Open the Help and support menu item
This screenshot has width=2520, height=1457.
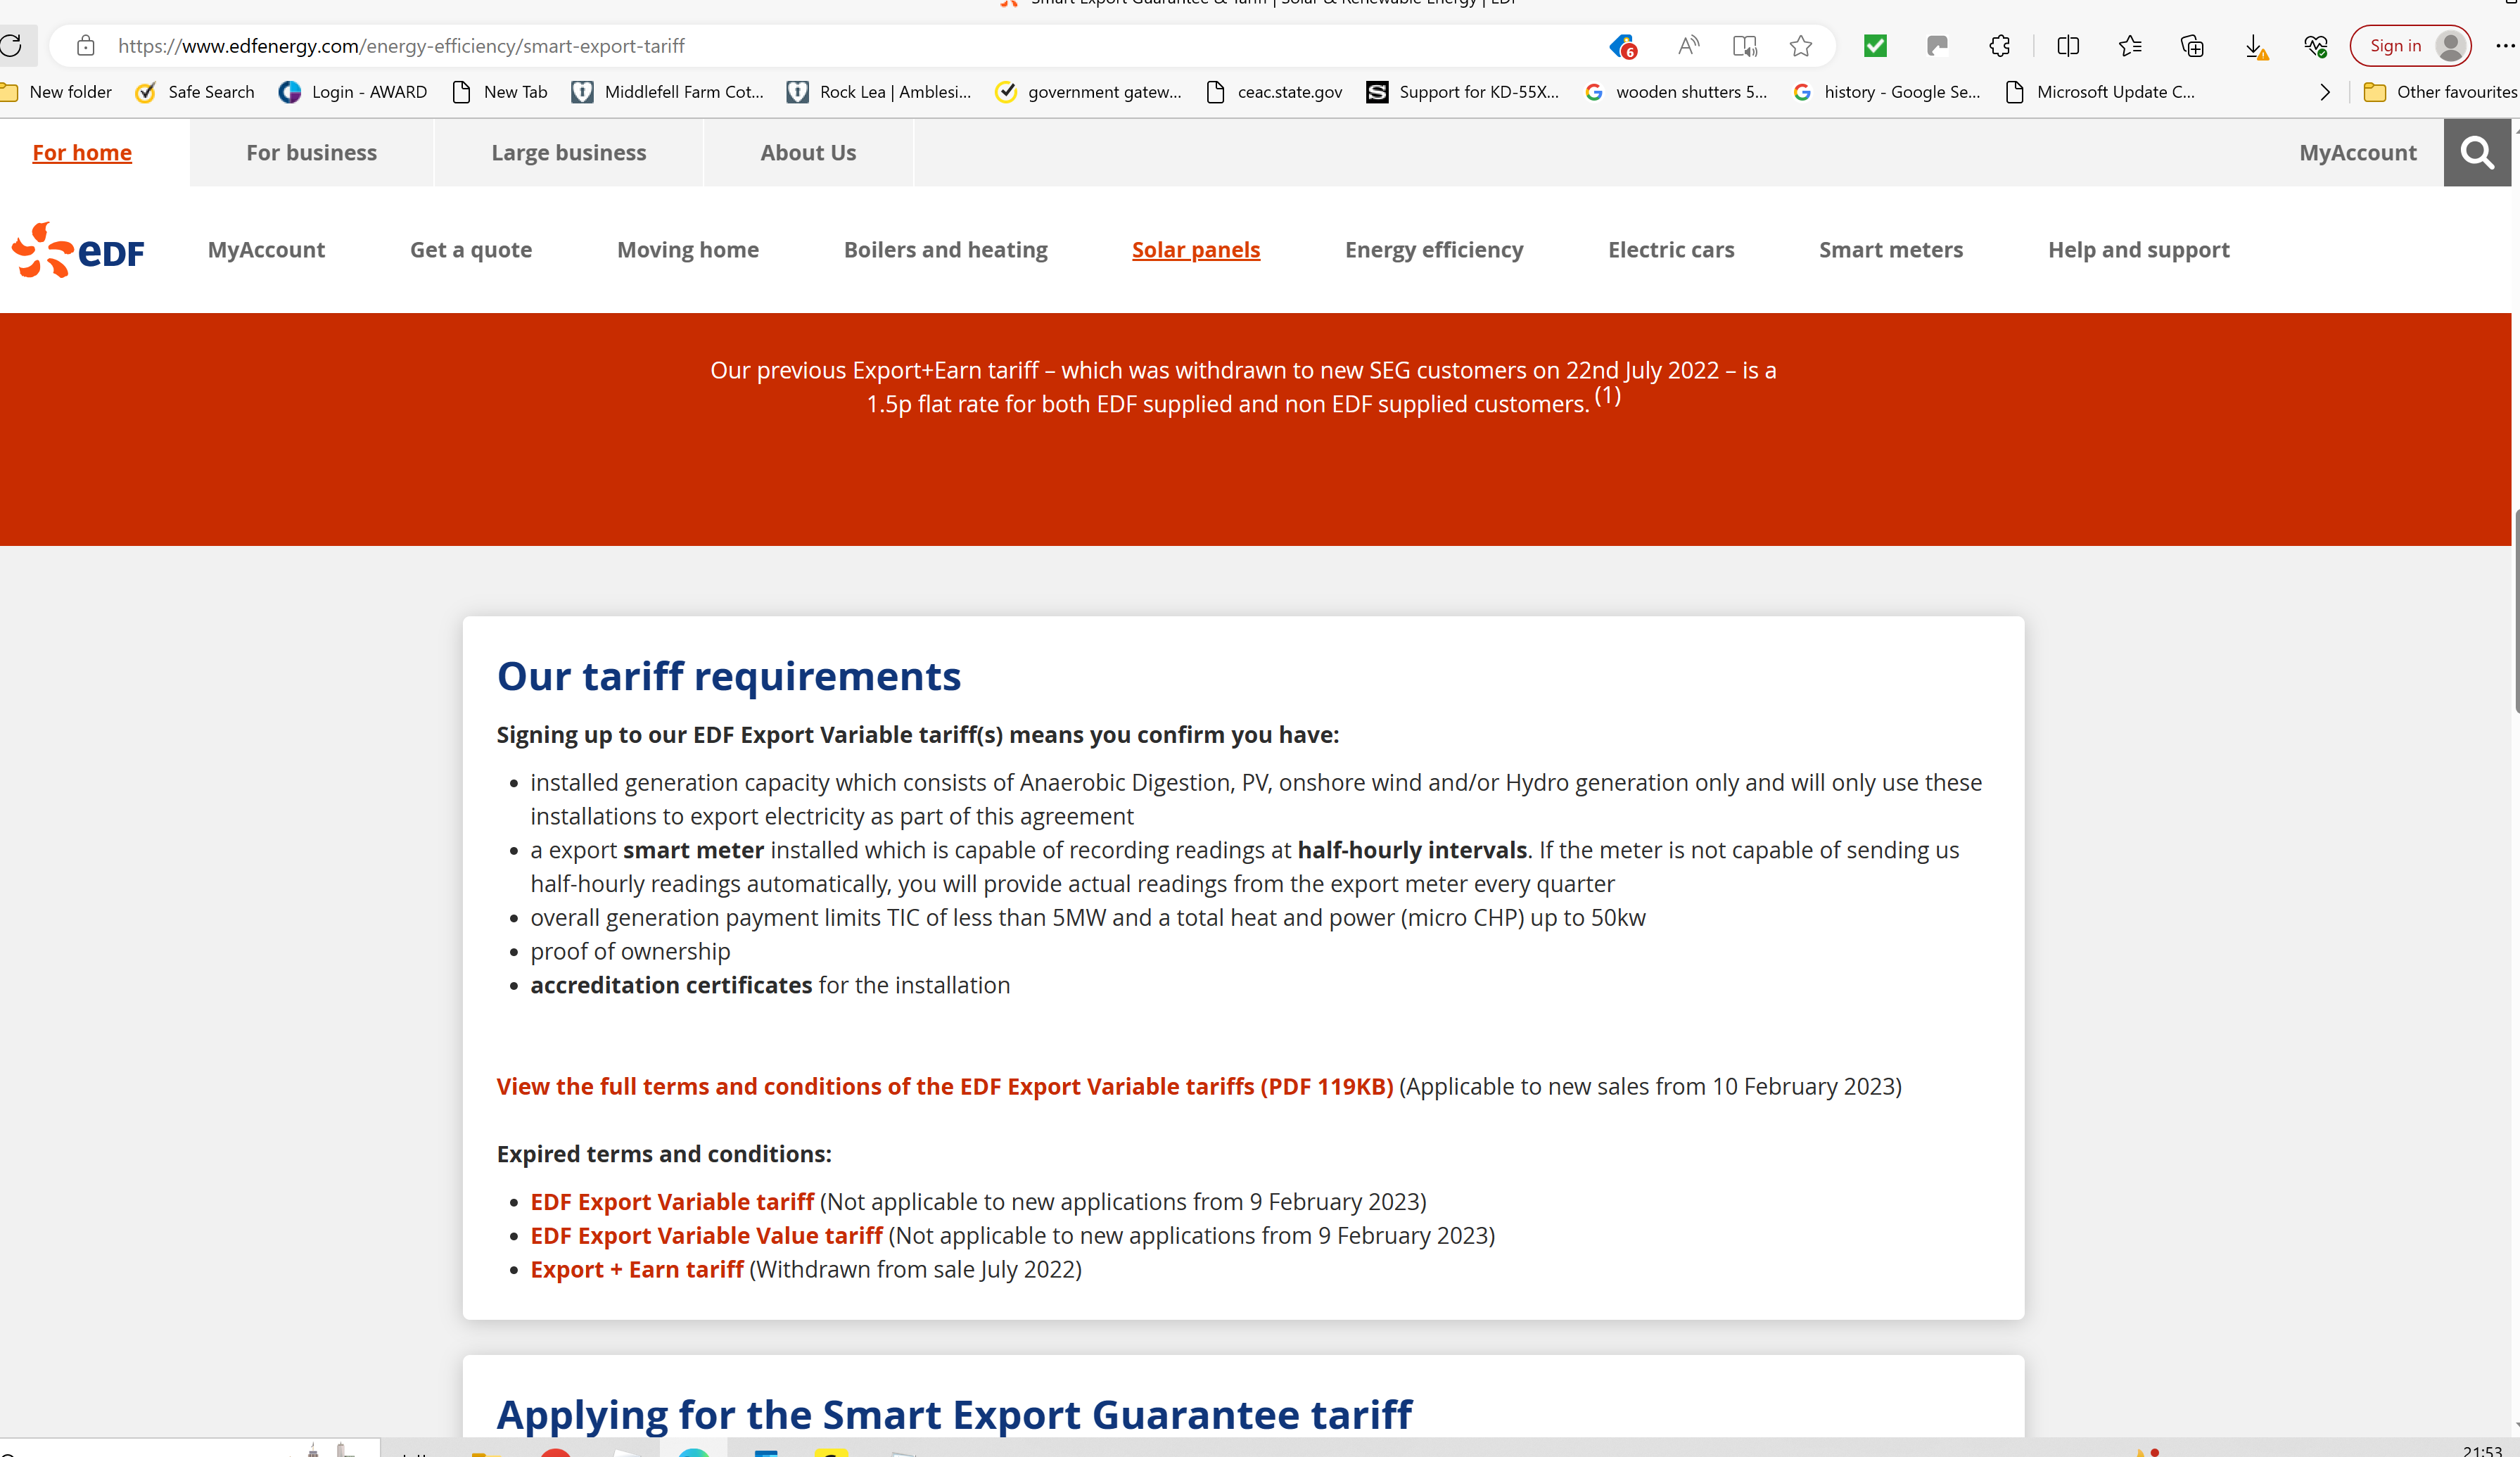[x=2139, y=250]
